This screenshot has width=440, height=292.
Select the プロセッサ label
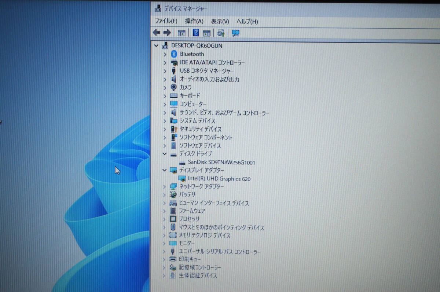pyautogui.click(x=189, y=219)
